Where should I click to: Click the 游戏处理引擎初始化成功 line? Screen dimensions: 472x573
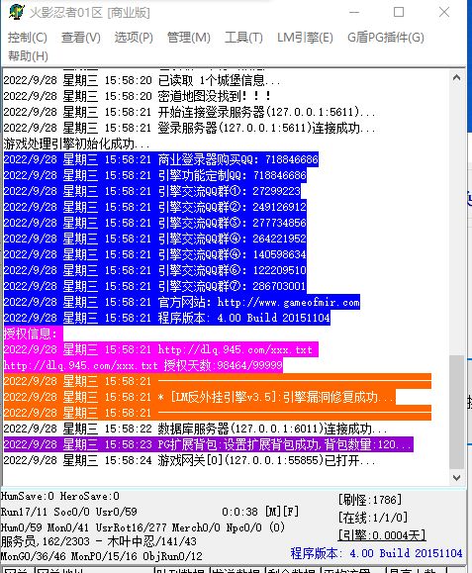(76, 143)
